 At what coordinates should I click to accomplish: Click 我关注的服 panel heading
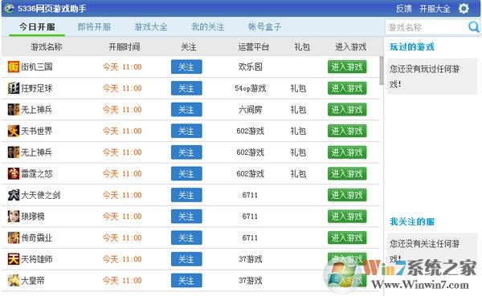[412, 221]
